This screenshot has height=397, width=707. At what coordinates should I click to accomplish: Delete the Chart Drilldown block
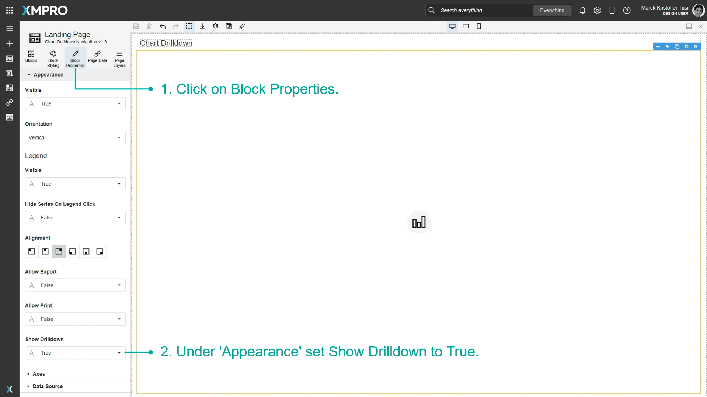pyautogui.click(x=696, y=46)
